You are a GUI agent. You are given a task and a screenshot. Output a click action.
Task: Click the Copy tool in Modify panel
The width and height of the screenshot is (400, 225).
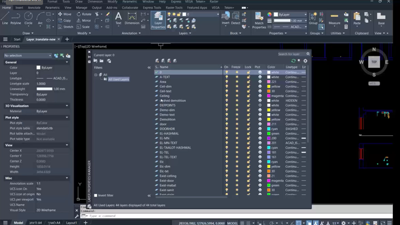pyautogui.click(x=64, y=21)
